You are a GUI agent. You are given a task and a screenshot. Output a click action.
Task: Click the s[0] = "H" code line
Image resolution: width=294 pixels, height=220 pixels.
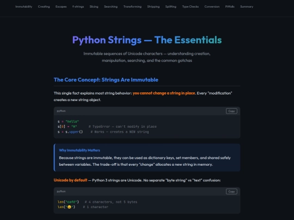(x=107, y=127)
